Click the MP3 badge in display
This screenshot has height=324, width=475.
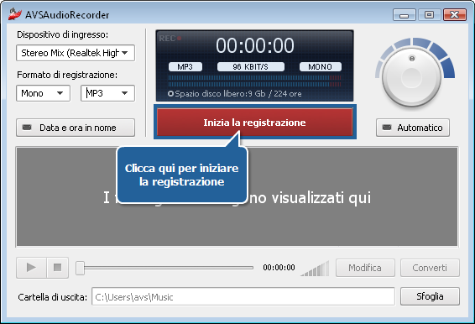(x=185, y=66)
